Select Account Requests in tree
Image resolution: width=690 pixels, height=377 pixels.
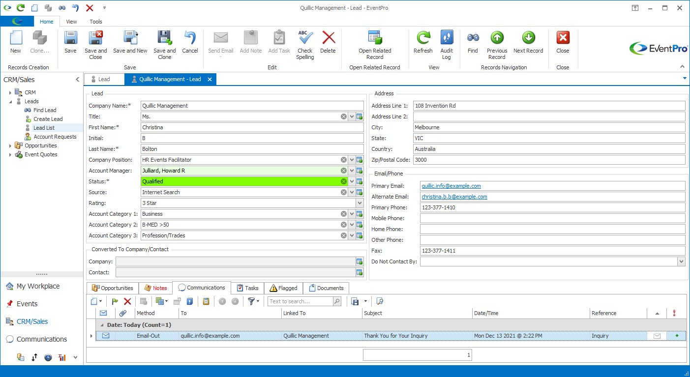click(x=55, y=137)
